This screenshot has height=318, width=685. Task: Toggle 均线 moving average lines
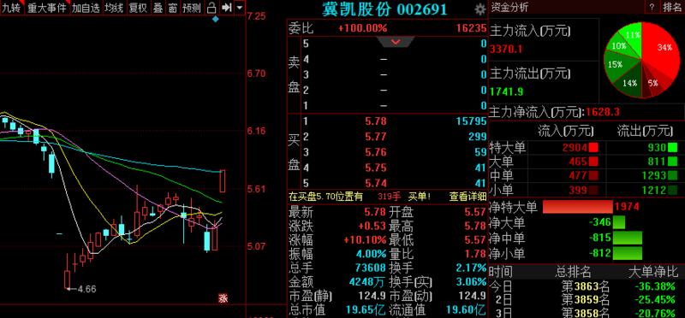pyautogui.click(x=114, y=8)
